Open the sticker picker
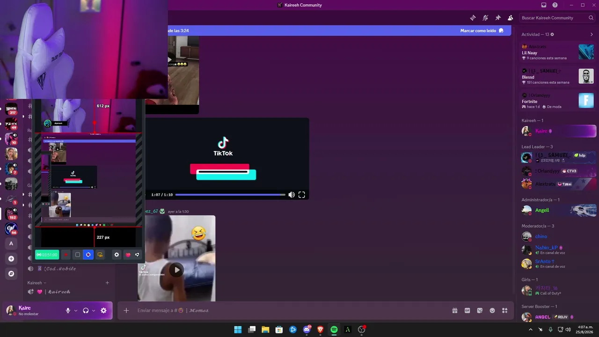This screenshot has height=337, width=599. [480, 310]
